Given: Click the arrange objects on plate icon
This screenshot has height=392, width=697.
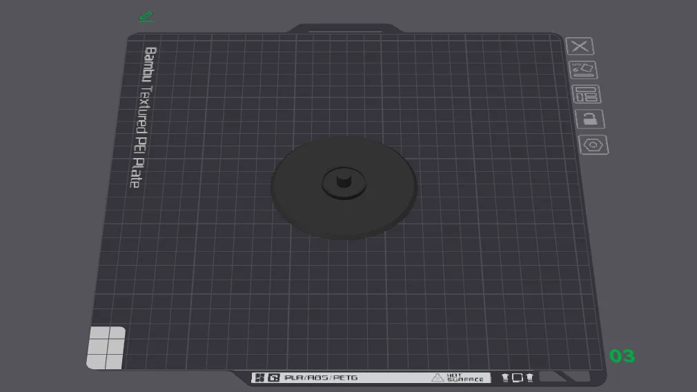Looking at the screenshot, I should [x=587, y=95].
